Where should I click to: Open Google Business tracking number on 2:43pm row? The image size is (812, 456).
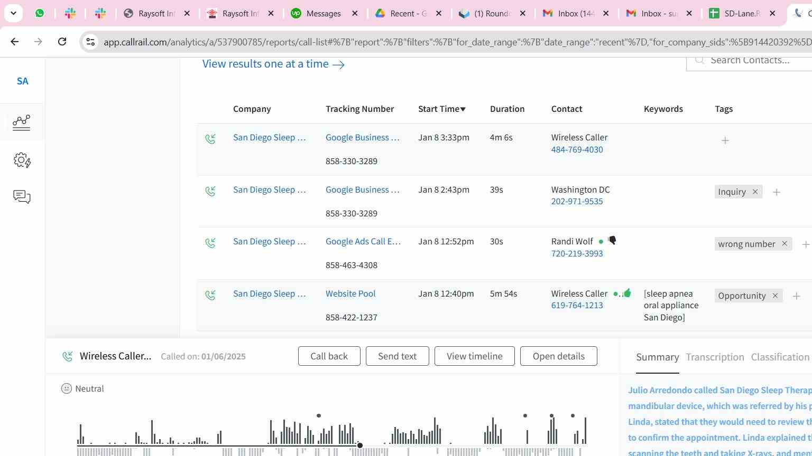pos(362,189)
